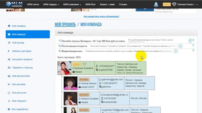
Task: Open Майнинг долларов sidebar item
Action: [x=22, y=51]
